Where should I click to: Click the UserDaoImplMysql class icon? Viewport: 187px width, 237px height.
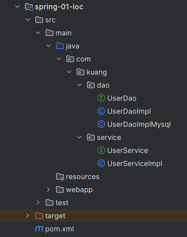tap(101, 124)
